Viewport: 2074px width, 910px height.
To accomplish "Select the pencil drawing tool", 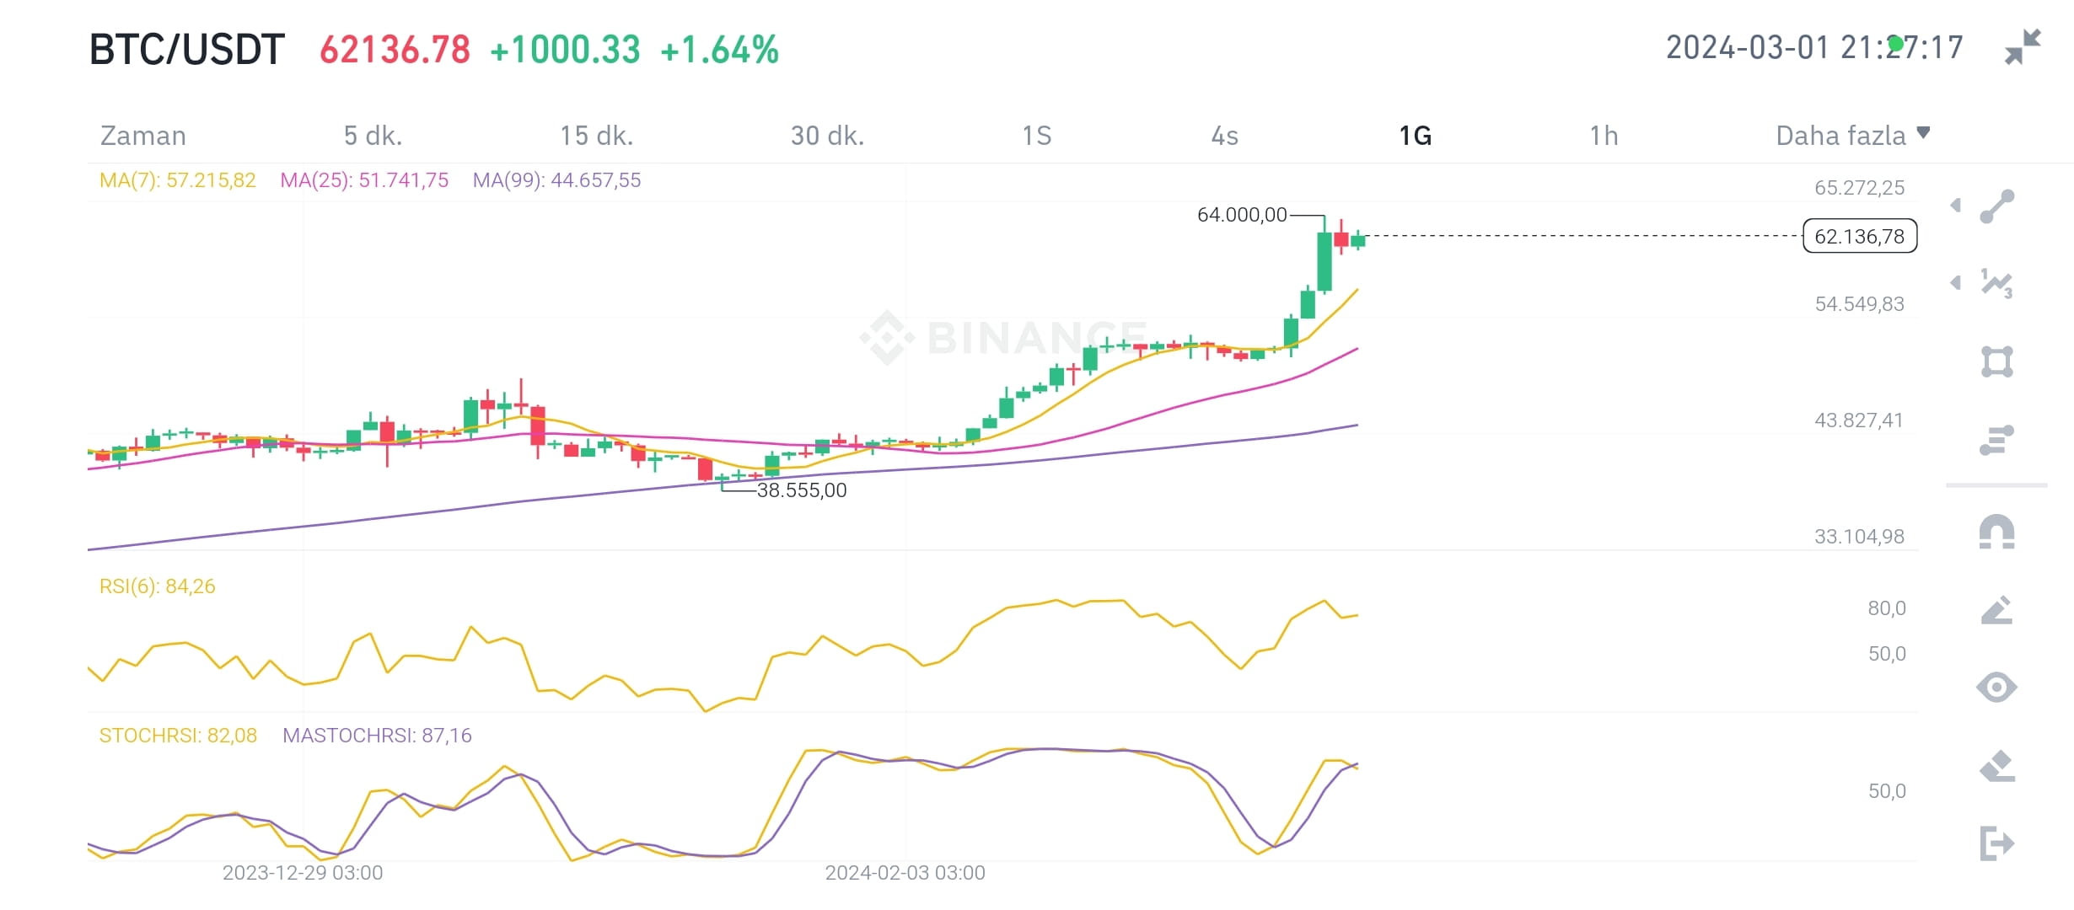I will point(1996,608).
